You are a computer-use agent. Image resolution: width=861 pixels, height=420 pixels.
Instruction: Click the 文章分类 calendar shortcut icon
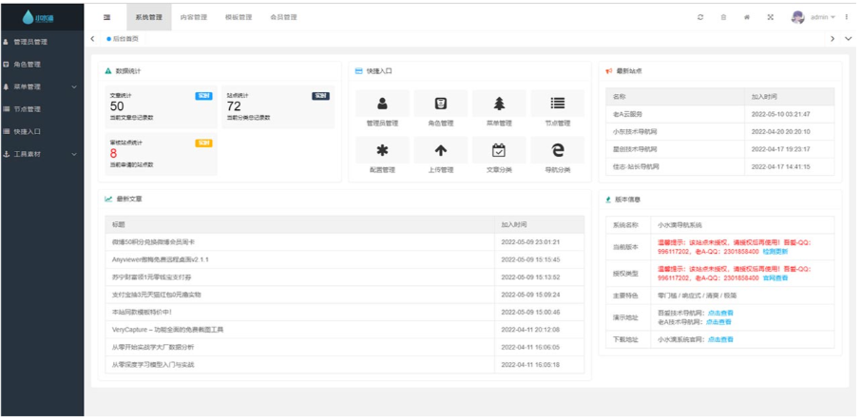(x=499, y=150)
